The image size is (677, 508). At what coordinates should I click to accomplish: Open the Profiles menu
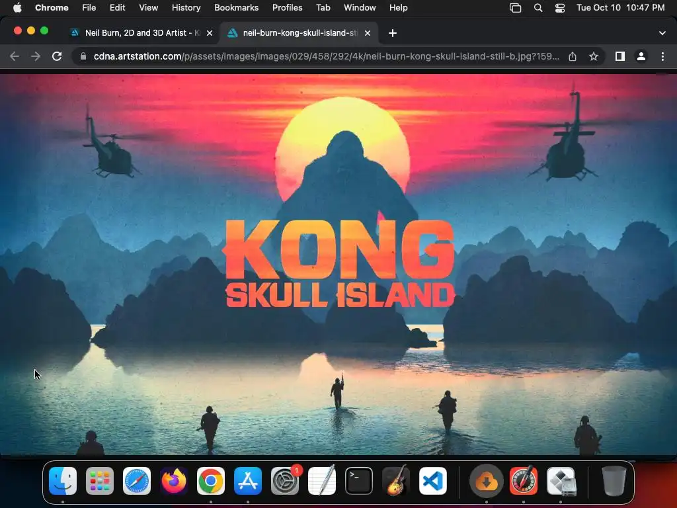click(287, 8)
